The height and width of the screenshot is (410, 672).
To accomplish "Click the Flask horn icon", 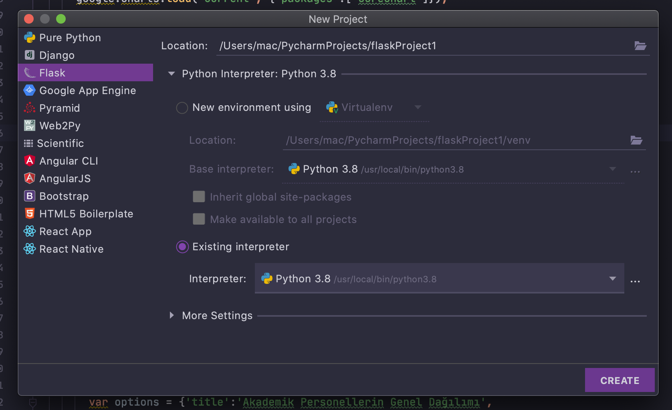I will point(30,73).
